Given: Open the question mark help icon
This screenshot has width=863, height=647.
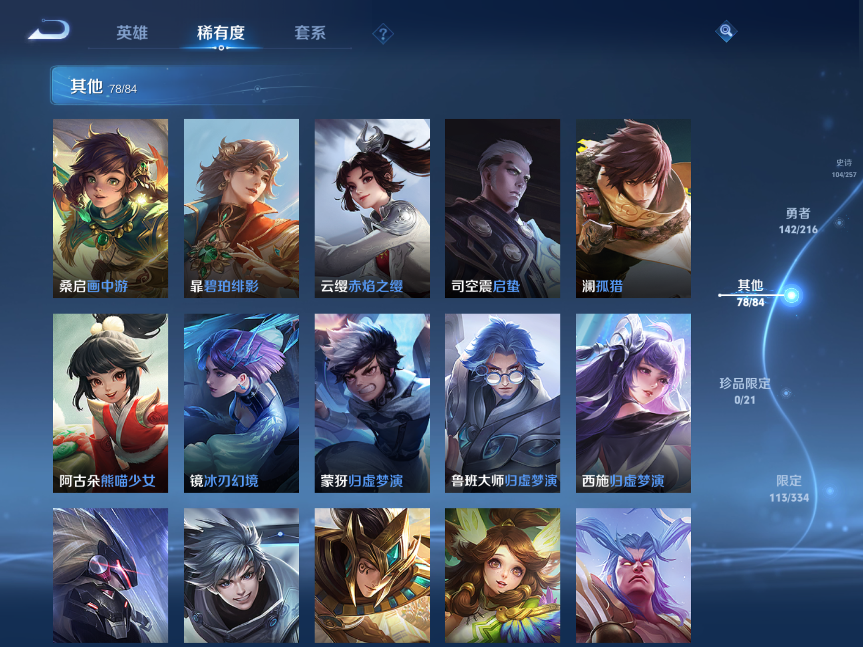Looking at the screenshot, I should [x=383, y=34].
